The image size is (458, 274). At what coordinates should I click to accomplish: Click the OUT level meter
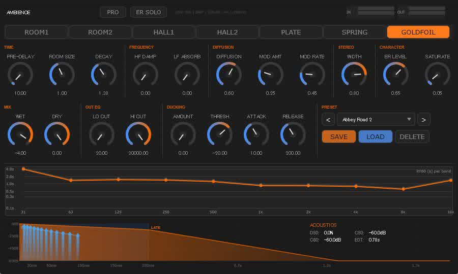tap(427, 11)
